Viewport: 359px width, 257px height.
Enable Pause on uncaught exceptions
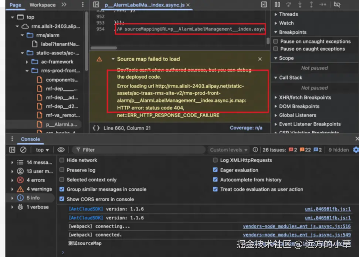(x=276, y=41)
